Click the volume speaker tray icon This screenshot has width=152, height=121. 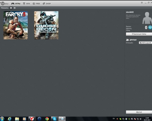(x=141, y=119)
